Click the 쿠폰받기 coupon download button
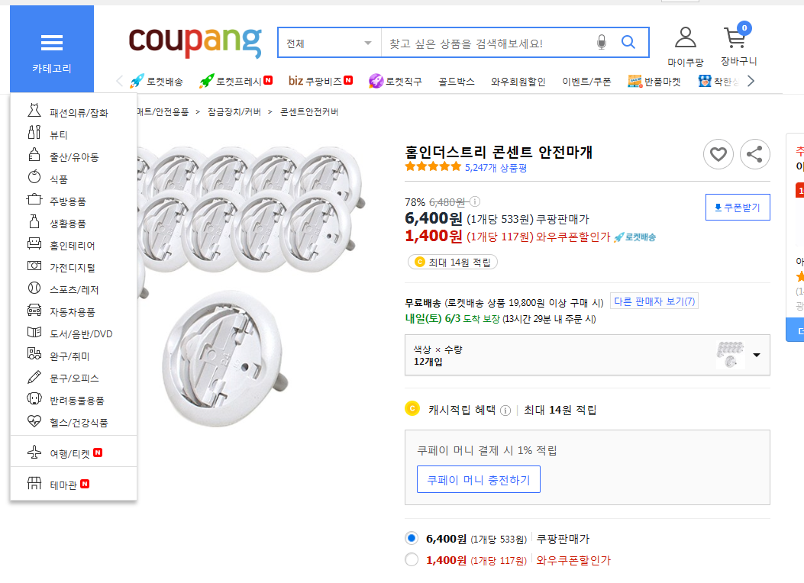Viewport: 804px width, 583px height. pos(738,207)
